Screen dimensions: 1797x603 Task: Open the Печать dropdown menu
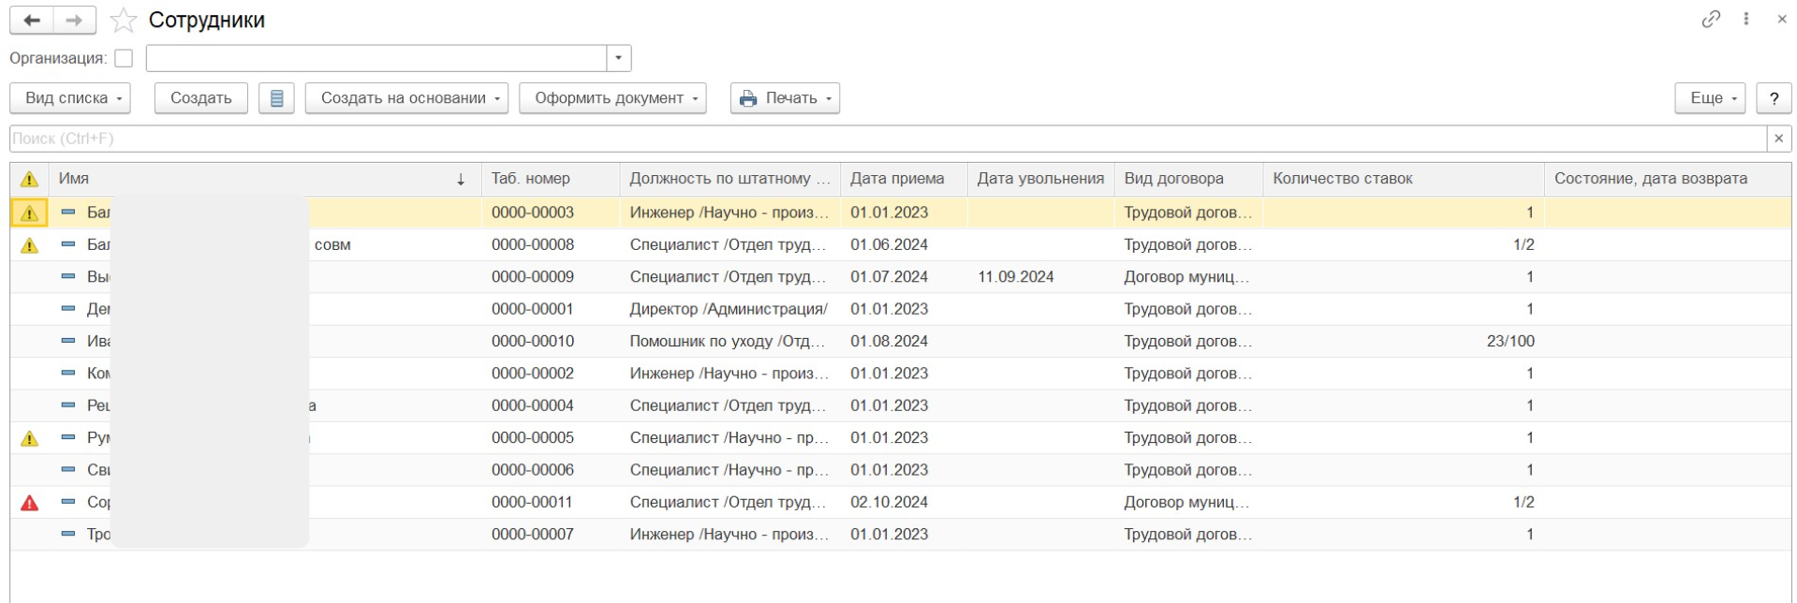pyautogui.click(x=785, y=98)
